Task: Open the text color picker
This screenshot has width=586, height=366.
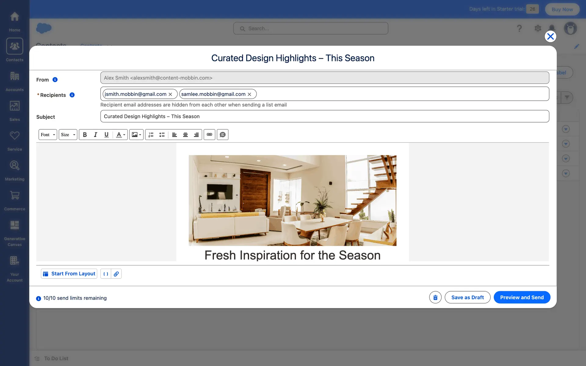Action: (121, 135)
